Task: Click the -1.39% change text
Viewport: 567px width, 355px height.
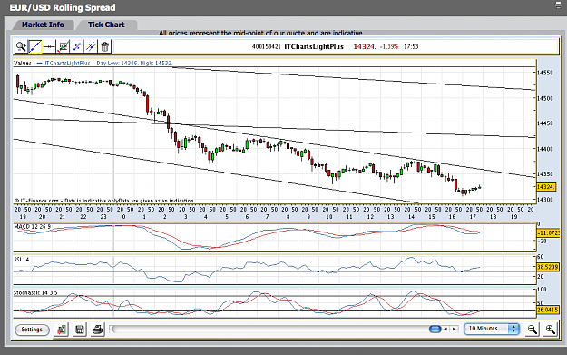Action: point(389,46)
